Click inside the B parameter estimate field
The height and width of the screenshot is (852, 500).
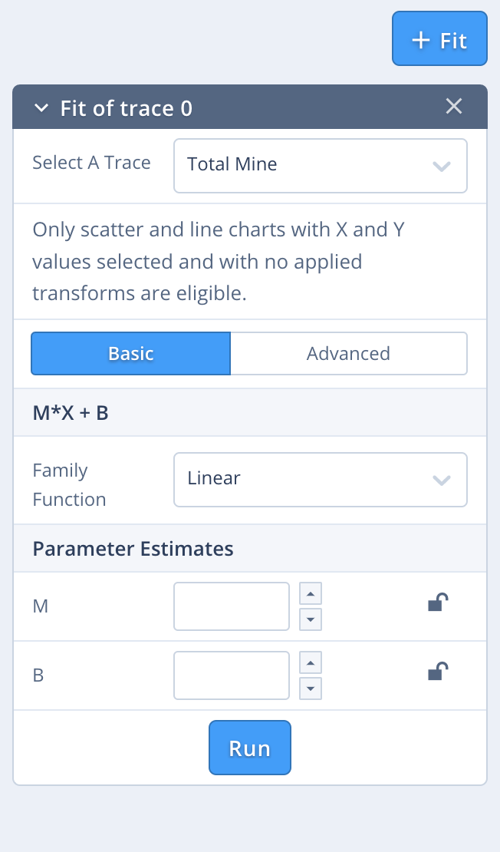(231, 675)
